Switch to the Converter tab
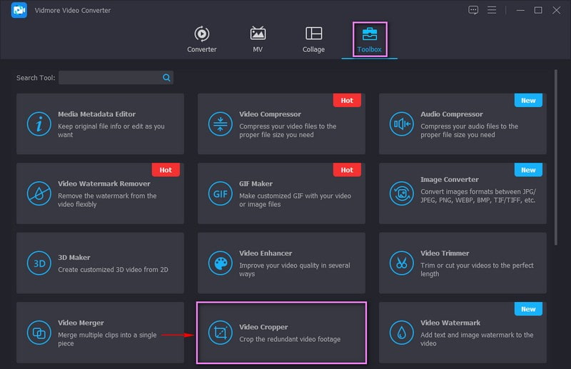The image size is (571, 369). pyautogui.click(x=202, y=39)
